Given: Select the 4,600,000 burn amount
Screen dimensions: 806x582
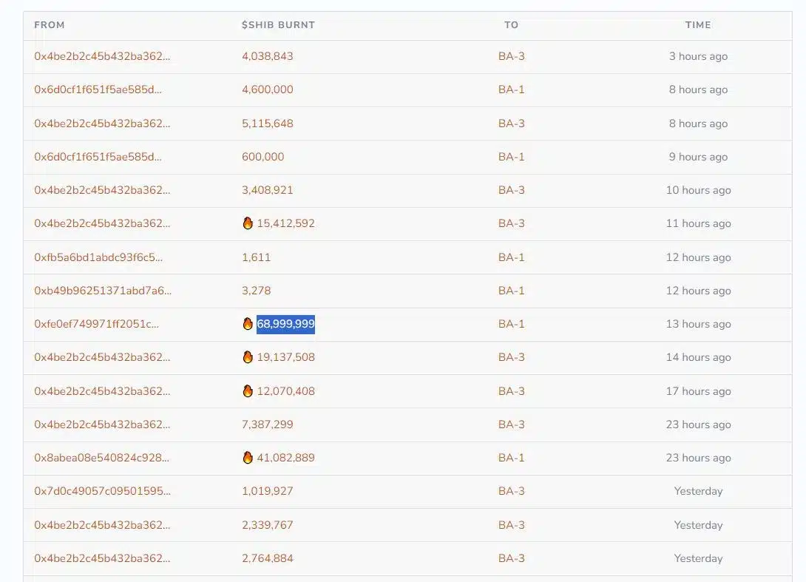Looking at the screenshot, I should pyautogui.click(x=267, y=89).
